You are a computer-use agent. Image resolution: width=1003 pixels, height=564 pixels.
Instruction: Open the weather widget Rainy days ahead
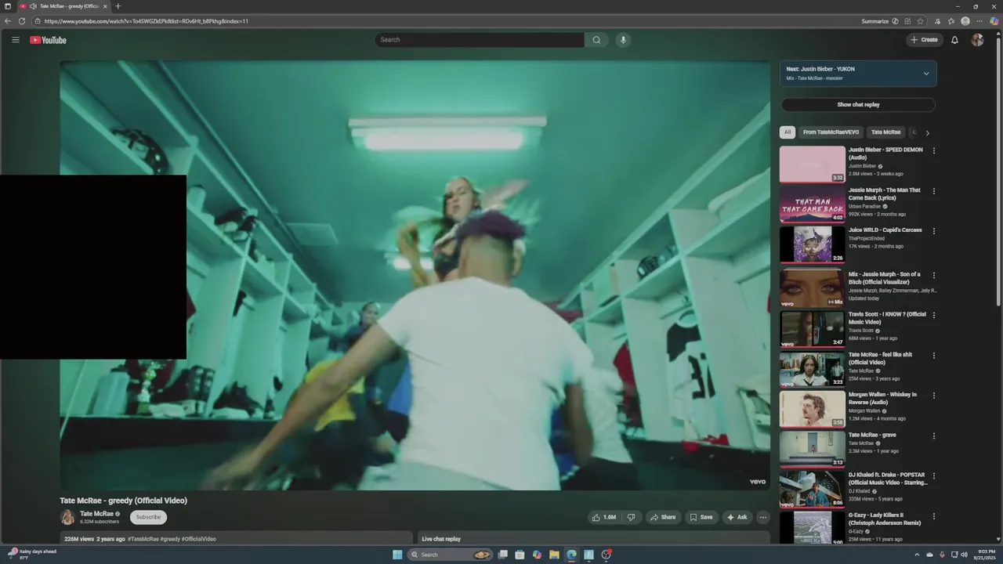pos(31,554)
